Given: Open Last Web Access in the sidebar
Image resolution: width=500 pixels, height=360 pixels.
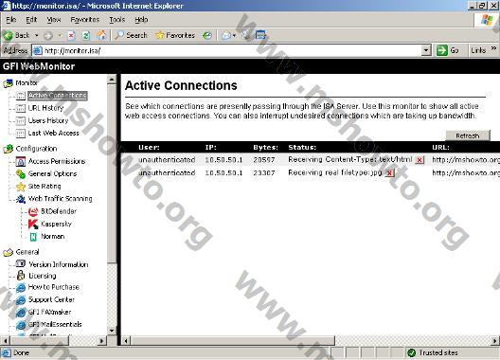Looking at the screenshot, I should (x=54, y=133).
